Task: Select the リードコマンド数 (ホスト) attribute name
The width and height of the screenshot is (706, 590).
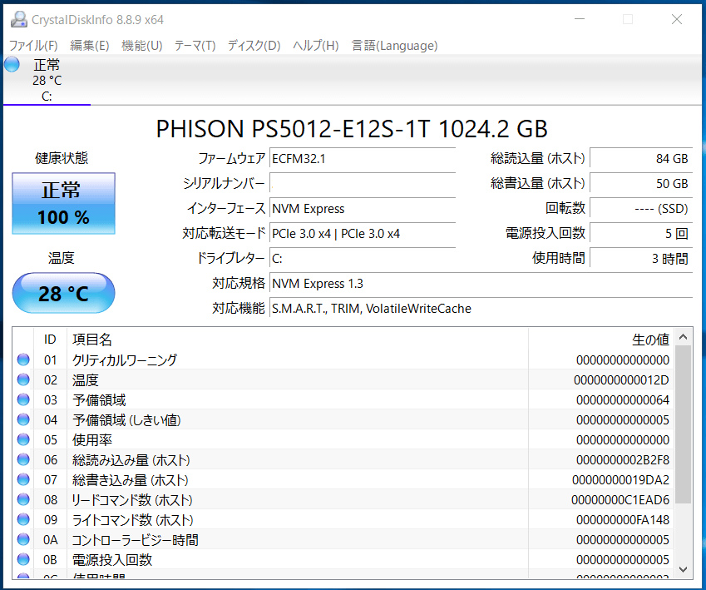Action: 132,500
